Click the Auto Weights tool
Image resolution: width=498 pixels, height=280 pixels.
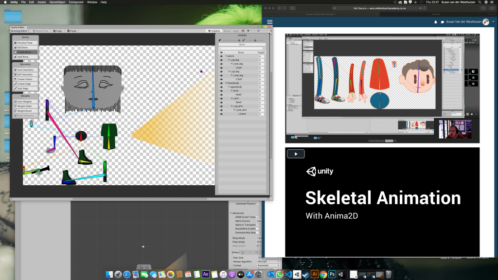pos(25,101)
